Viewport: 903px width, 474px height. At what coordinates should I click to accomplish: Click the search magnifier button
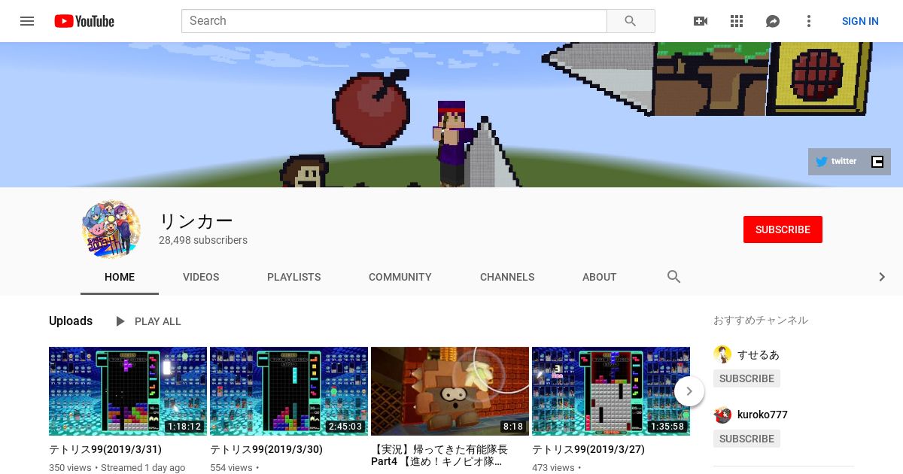pyautogui.click(x=631, y=21)
